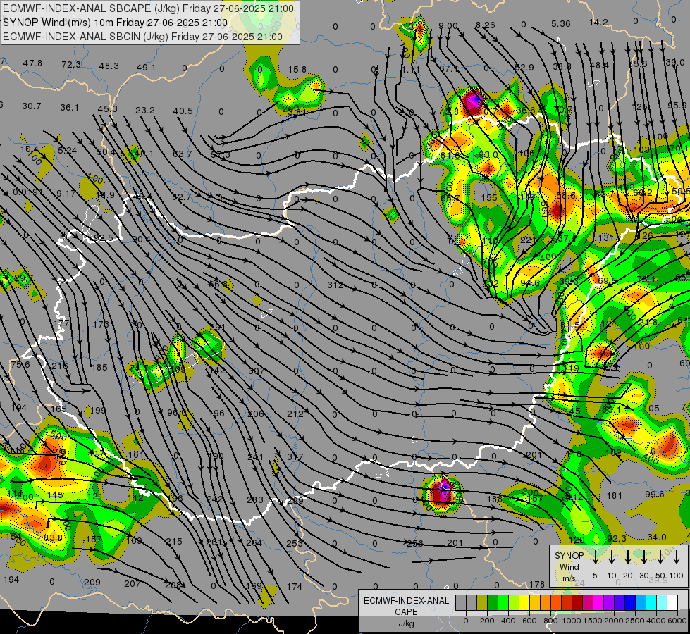Click the 5 m/s wind arrow in legend
Viewport: 690px width, 634px height.
pyautogui.click(x=595, y=557)
